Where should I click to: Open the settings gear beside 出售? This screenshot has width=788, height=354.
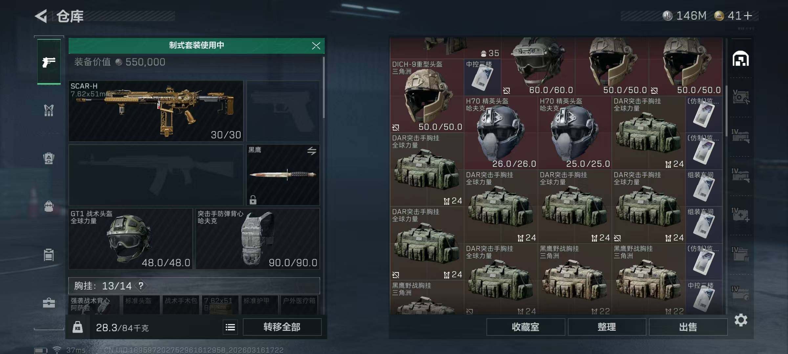click(x=741, y=320)
